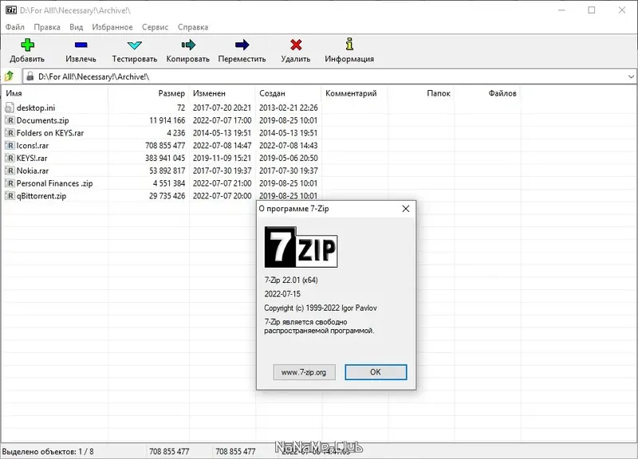
Task: Open the Вид menu
Action: pos(76,27)
